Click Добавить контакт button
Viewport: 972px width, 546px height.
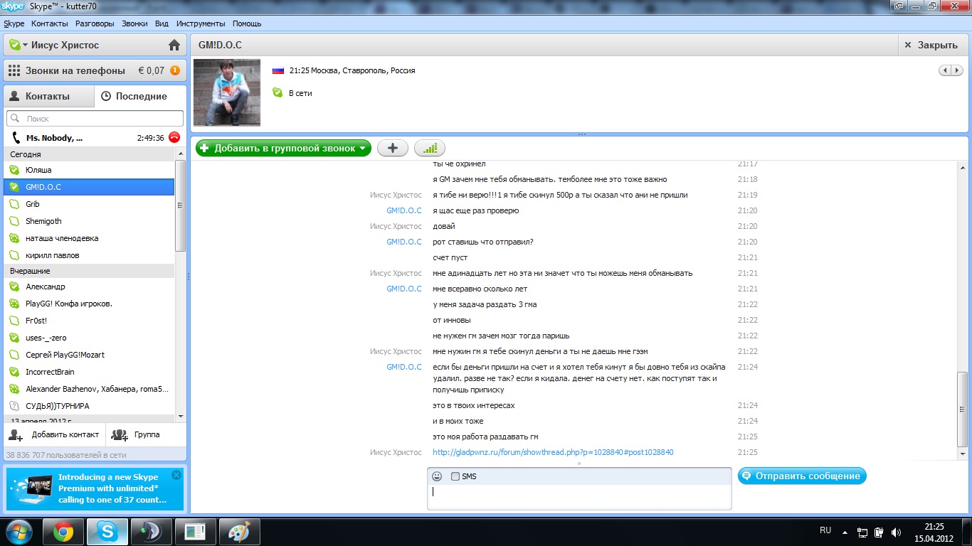(55, 434)
